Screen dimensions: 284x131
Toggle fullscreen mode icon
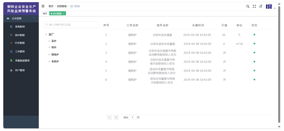coord(254,6)
